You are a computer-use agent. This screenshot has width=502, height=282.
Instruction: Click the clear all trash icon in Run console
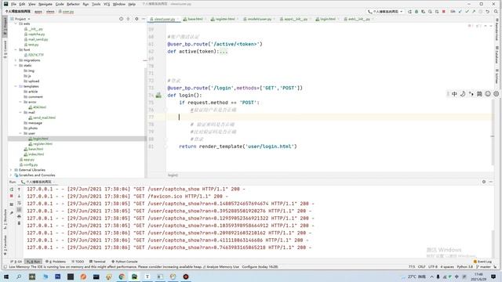[x=19, y=223]
